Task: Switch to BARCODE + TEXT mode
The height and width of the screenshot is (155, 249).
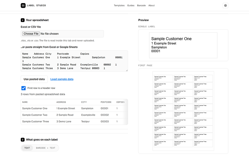Action: (45, 148)
